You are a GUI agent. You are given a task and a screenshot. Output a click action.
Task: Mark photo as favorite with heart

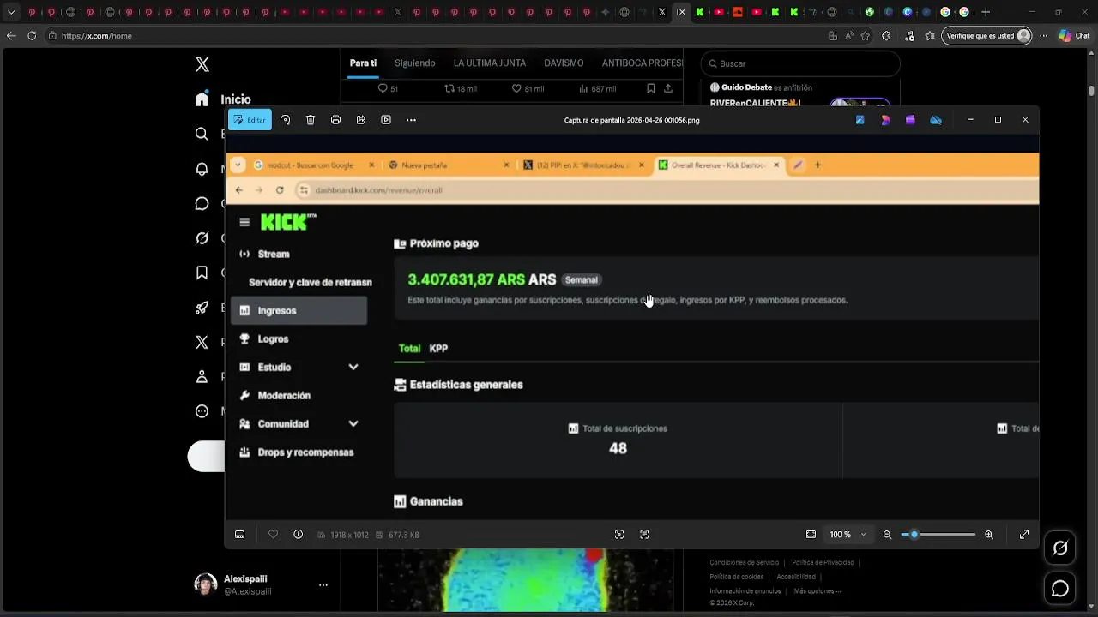pos(273,535)
